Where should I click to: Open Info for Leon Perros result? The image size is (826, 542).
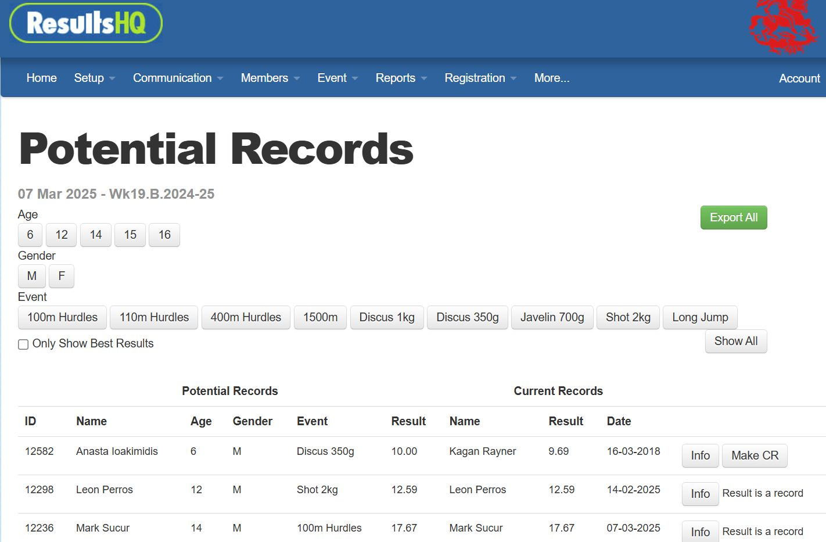pyautogui.click(x=699, y=494)
